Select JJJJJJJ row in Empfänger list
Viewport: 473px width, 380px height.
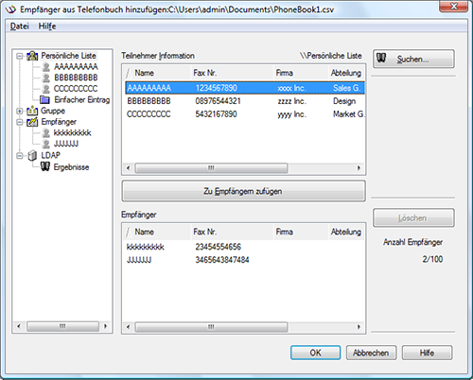[x=245, y=260]
